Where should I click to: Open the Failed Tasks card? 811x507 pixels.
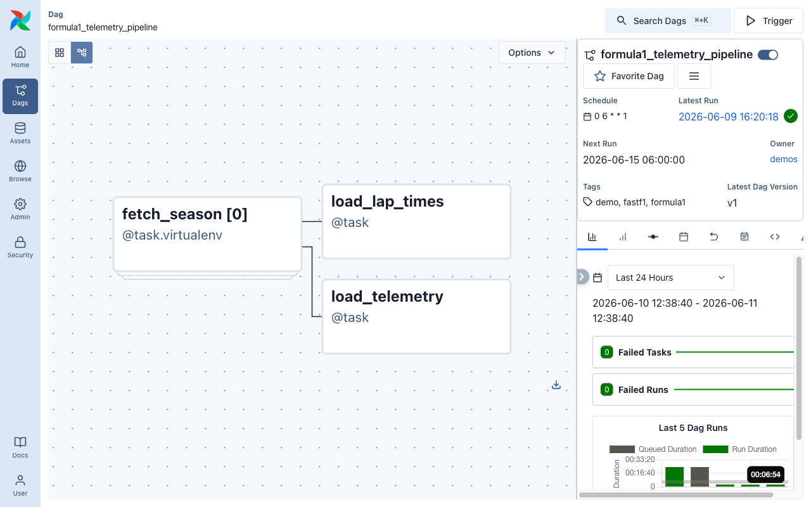[693, 352]
